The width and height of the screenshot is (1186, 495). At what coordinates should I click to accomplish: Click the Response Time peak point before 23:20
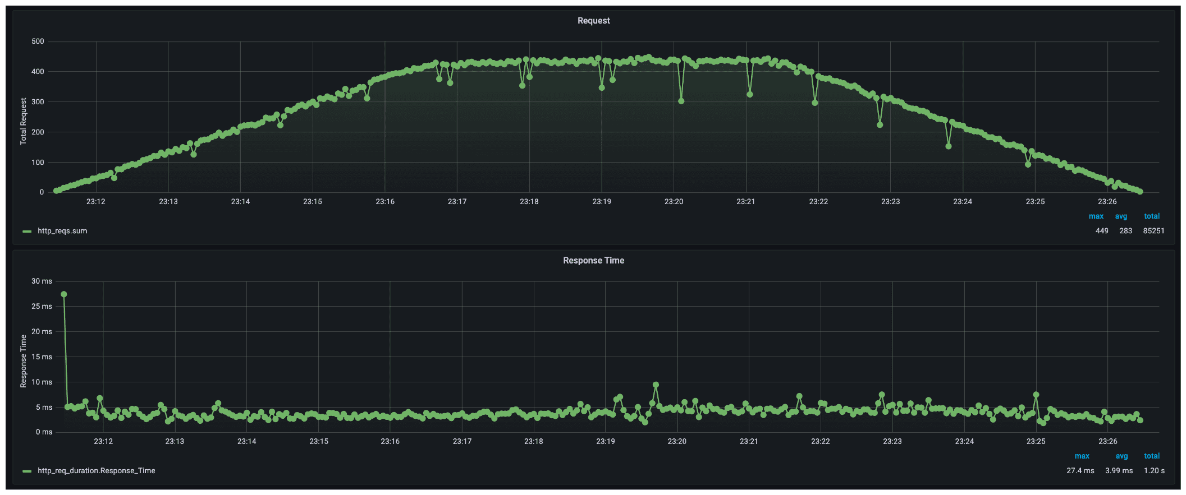(x=656, y=385)
